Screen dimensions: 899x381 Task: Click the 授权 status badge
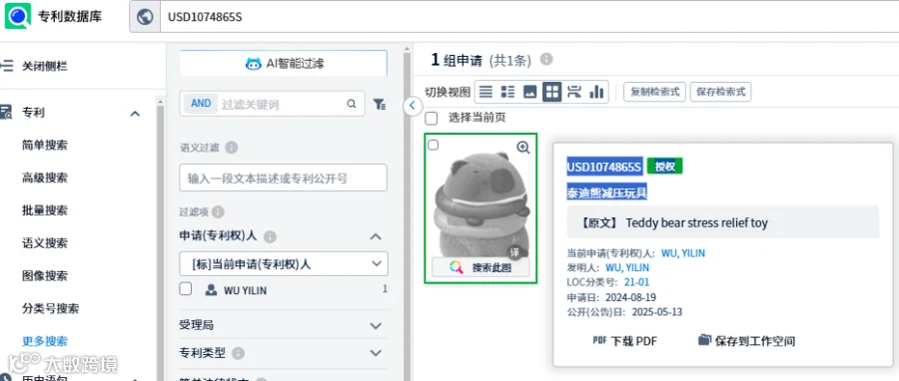coord(665,167)
